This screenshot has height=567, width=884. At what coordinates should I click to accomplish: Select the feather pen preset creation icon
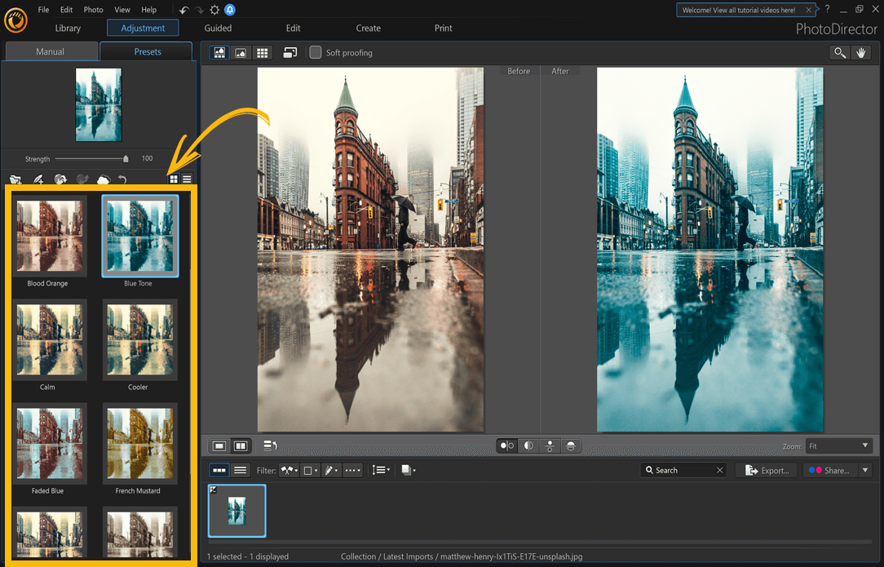point(39,179)
